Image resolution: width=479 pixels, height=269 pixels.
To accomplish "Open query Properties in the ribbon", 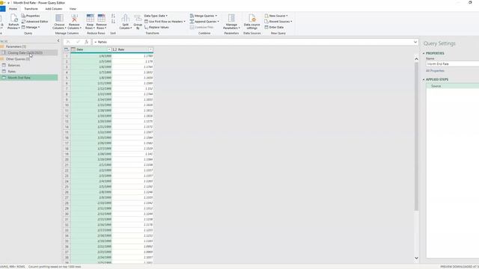I will coord(31,16).
